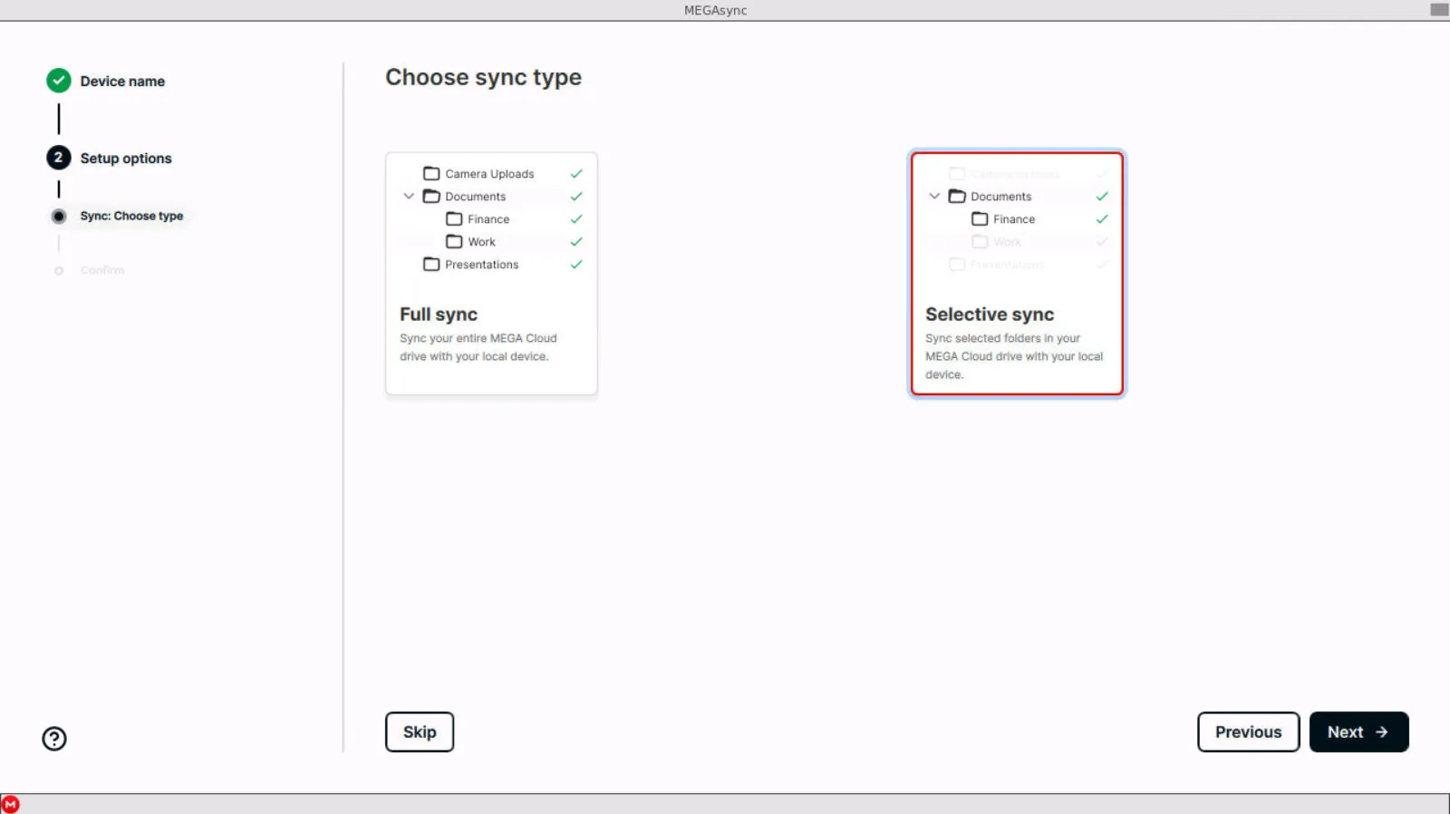Toggle Work checkmark in Full sync card
This screenshot has width=1450, height=814.
pyautogui.click(x=576, y=241)
